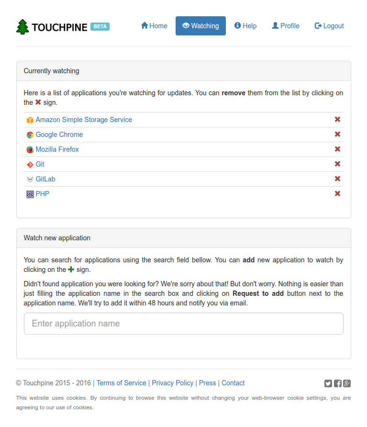367x427 pixels.
Task: Open the Help page
Action: point(245,26)
